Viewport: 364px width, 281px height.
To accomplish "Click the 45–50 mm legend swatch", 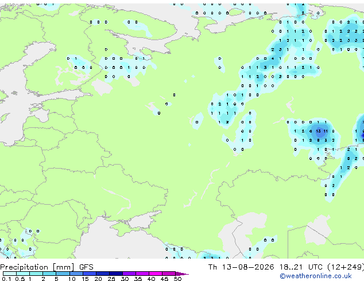I will (x=169, y=274).
